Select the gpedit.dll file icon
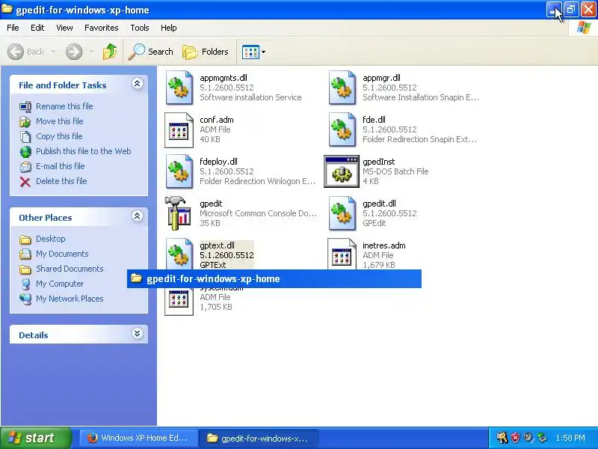The width and height of the screenshot is (598, 449). 342,213
